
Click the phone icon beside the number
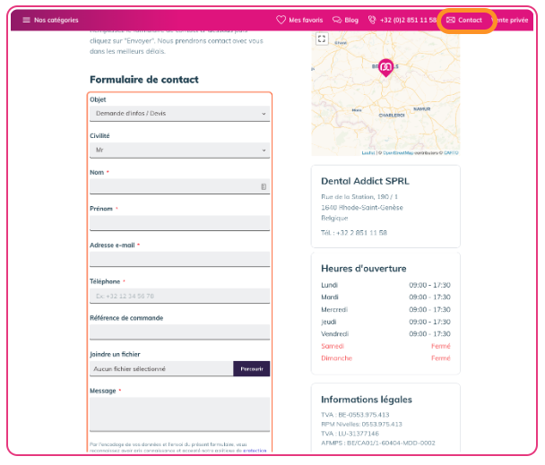[372, 20]
